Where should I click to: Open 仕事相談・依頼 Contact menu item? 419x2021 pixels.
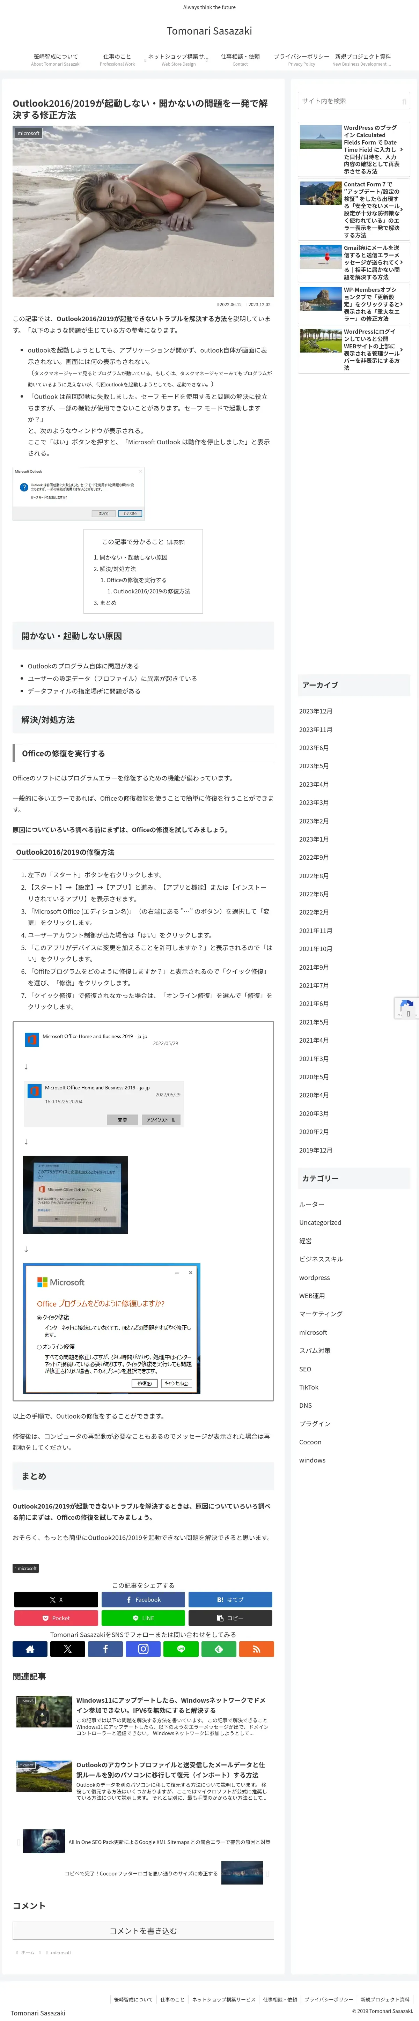point(240,60)
